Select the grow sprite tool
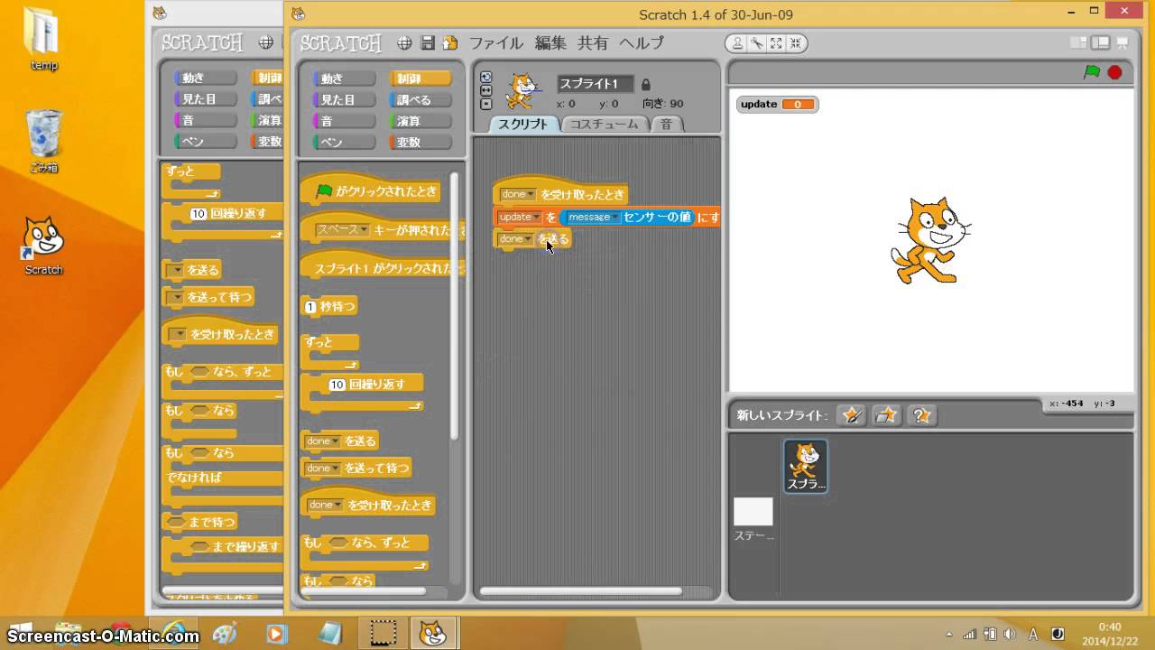 click(x=777, y=42)
